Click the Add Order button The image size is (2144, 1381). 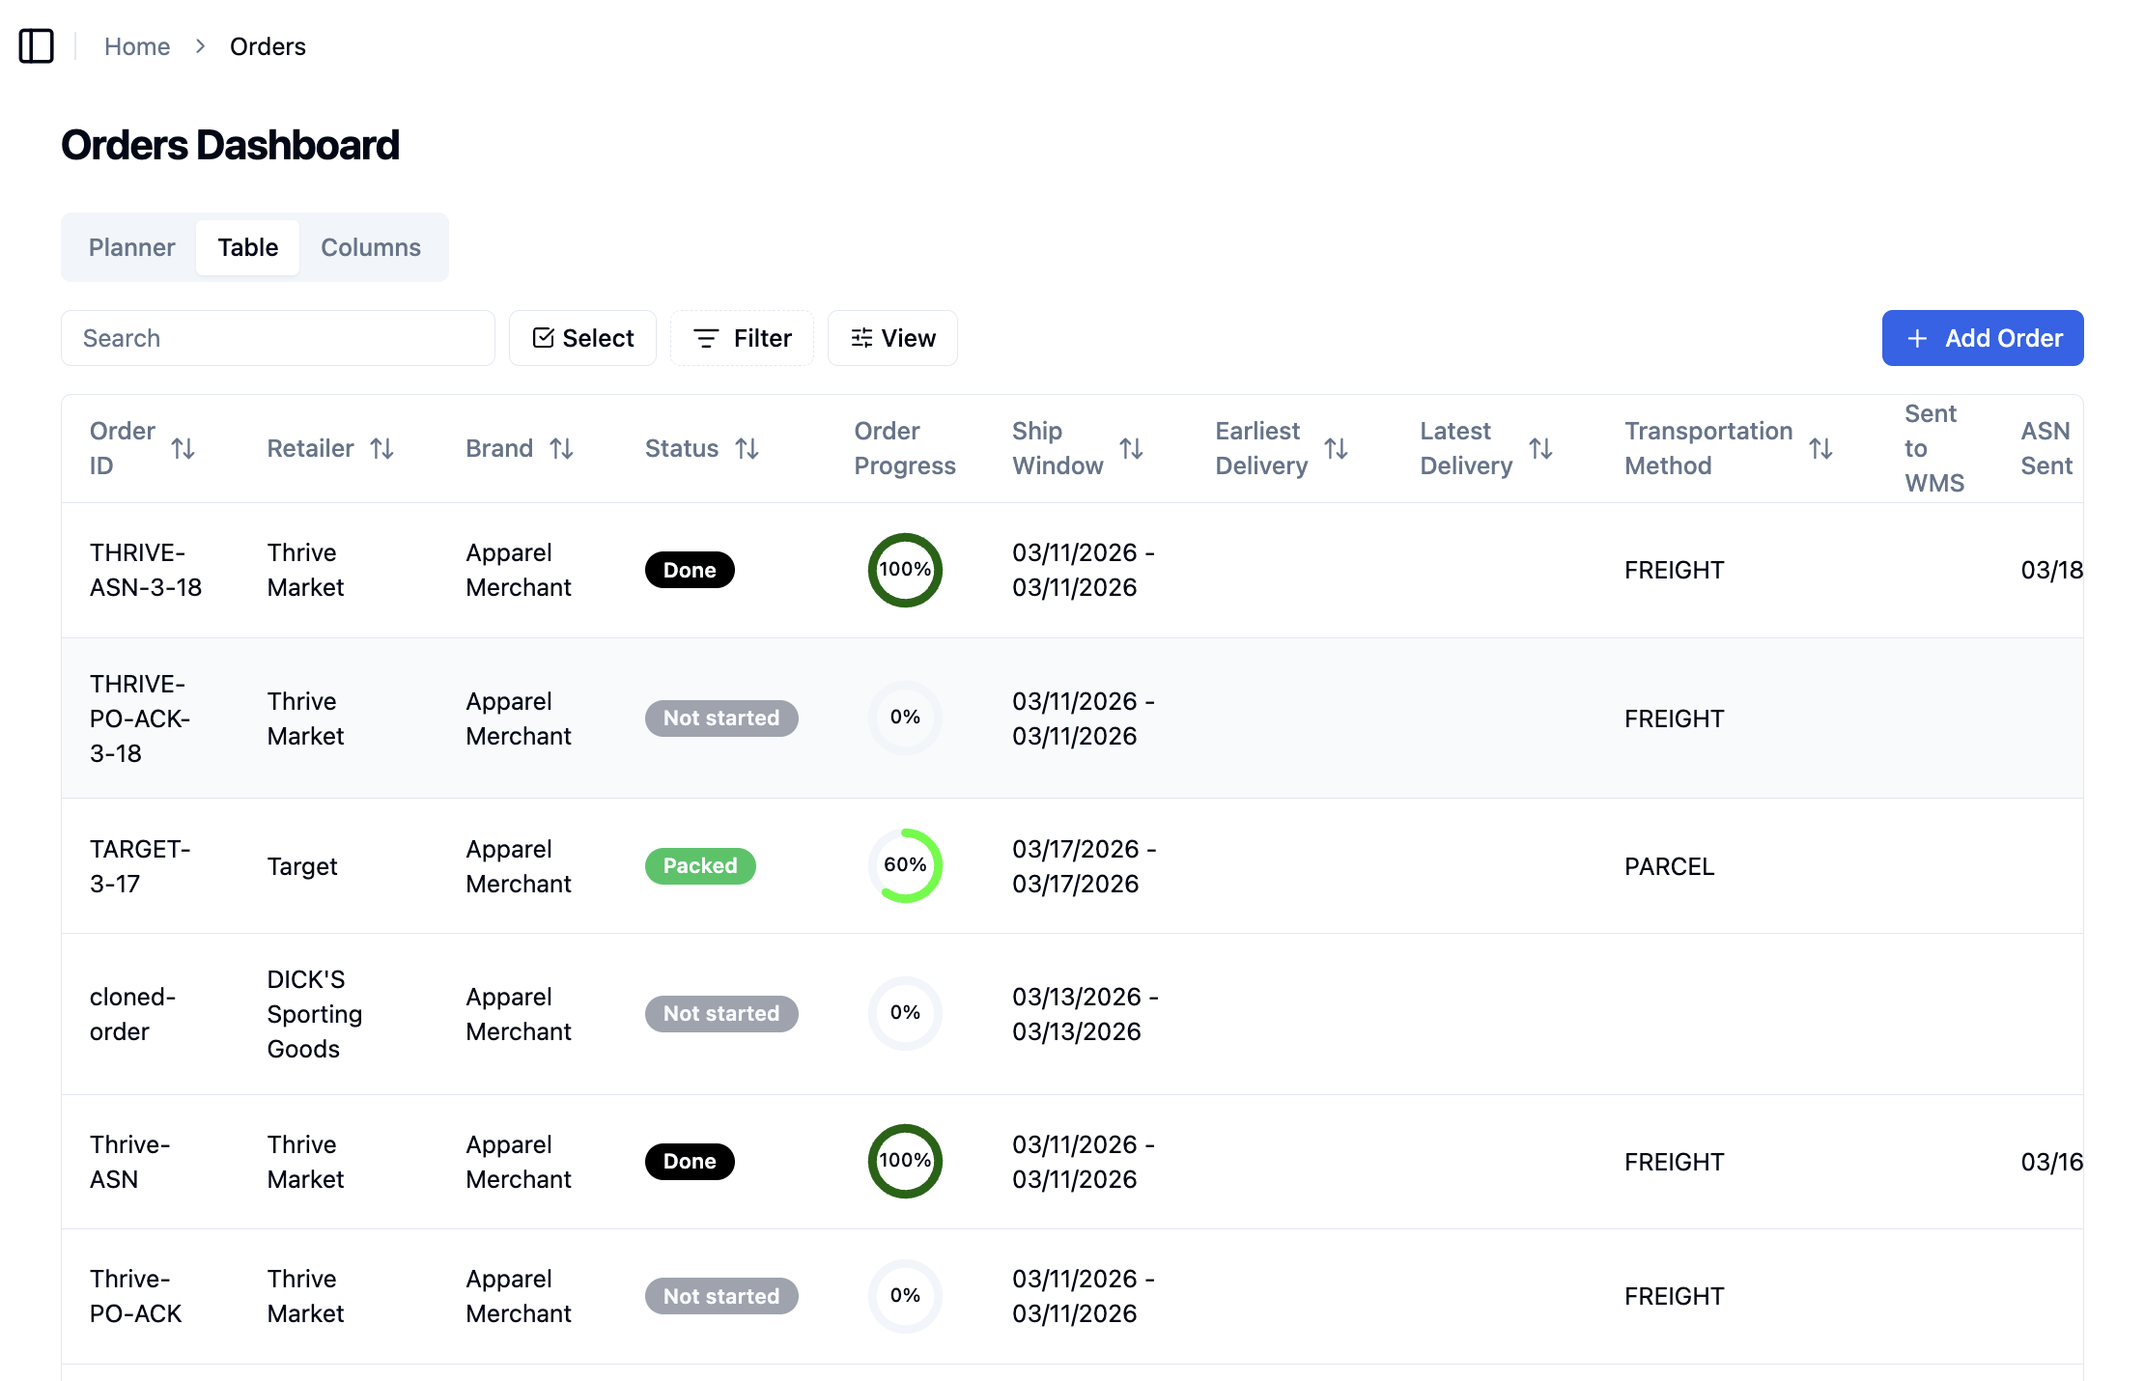coord(1983,338)
